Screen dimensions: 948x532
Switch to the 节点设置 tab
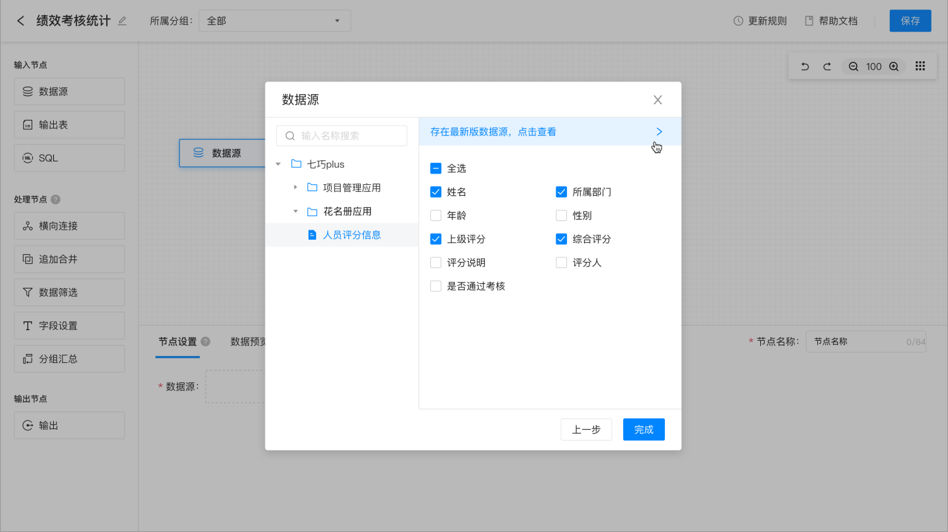(x=178, y=341)
